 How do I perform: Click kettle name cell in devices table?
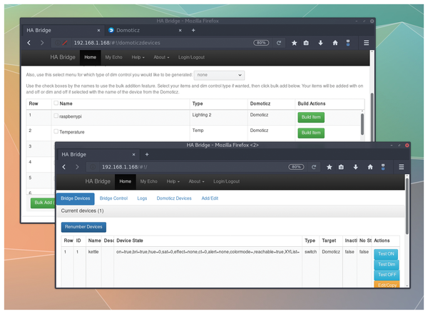(x=93, y=252)
